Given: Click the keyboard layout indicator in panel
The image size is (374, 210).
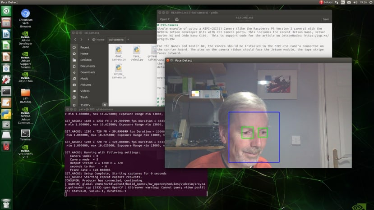Looking at the screenshot, I should 343,2.
